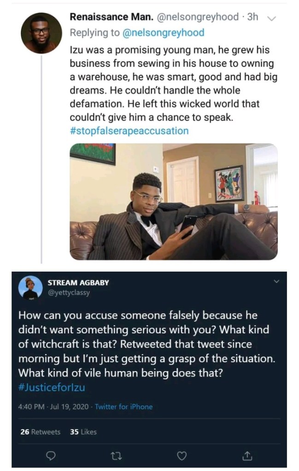
Task: Open the #JusticeforIzu hashtag link
Action: (52, 387)
